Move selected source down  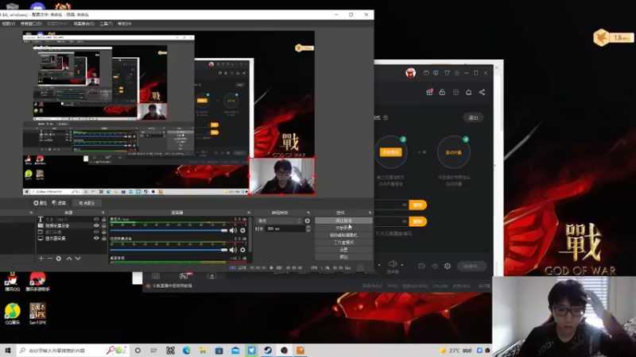coord(78,259)
